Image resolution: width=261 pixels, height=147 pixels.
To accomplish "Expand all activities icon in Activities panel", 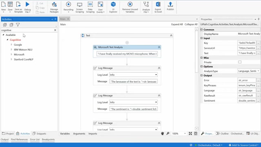I will (x=5, y=25).
